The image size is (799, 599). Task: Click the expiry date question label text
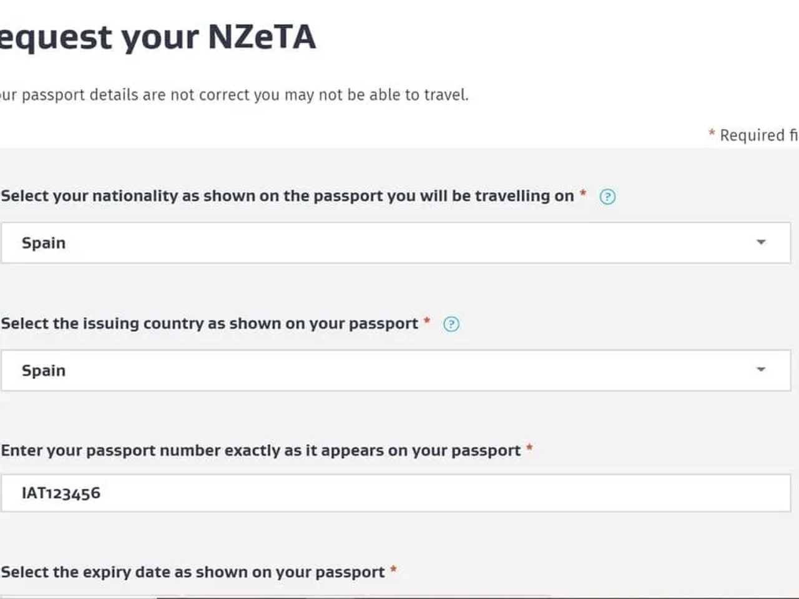[x=192, y=572]
